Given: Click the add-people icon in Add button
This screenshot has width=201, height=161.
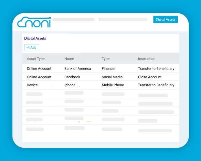Looking at the screenshot, I should tap(28, 47).
